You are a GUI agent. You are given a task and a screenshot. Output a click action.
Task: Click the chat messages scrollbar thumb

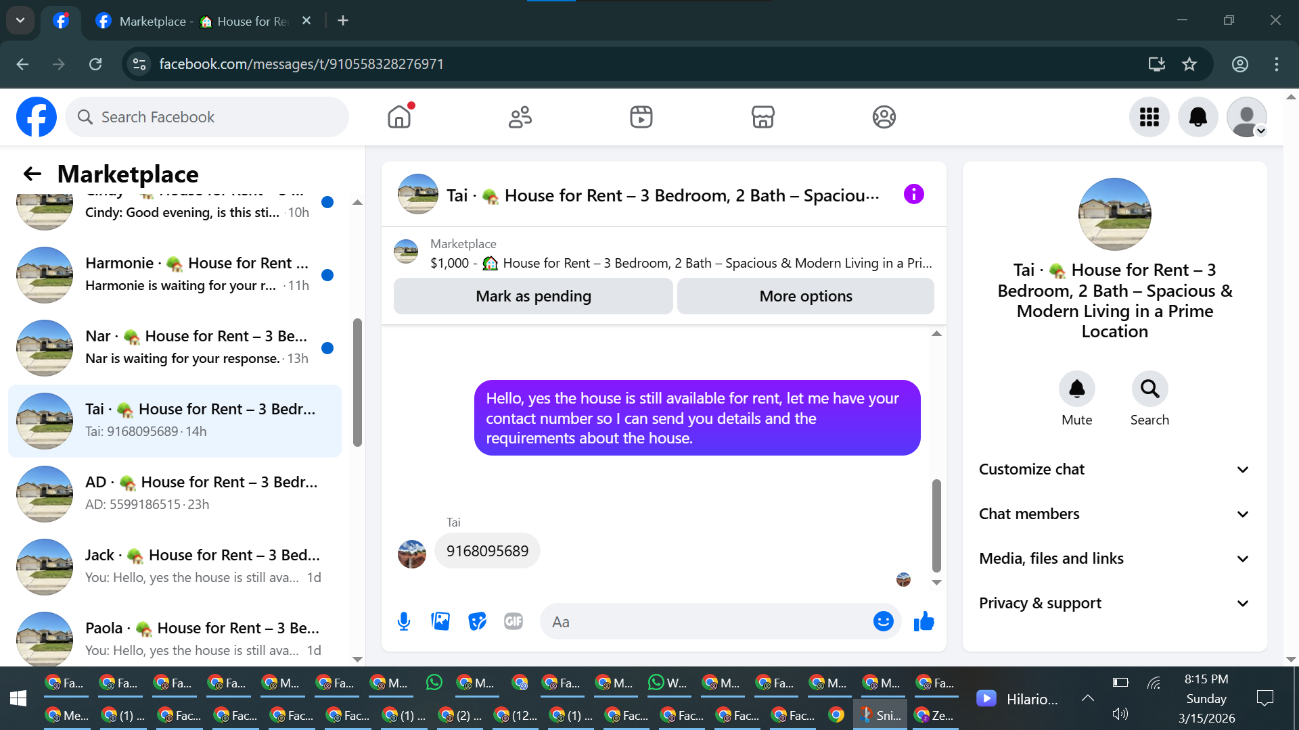coord(936,525)
